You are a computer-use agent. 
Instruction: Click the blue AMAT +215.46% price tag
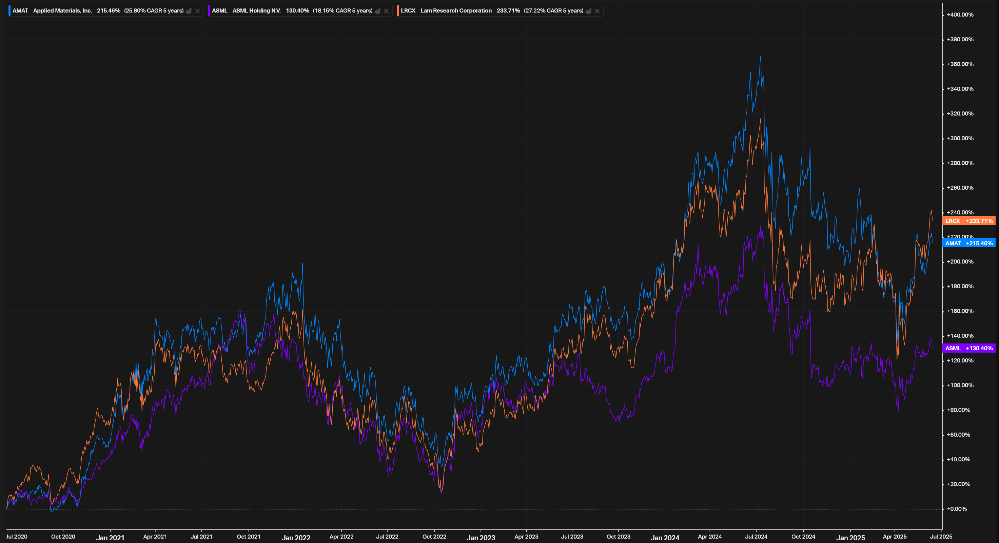[968, 243]
